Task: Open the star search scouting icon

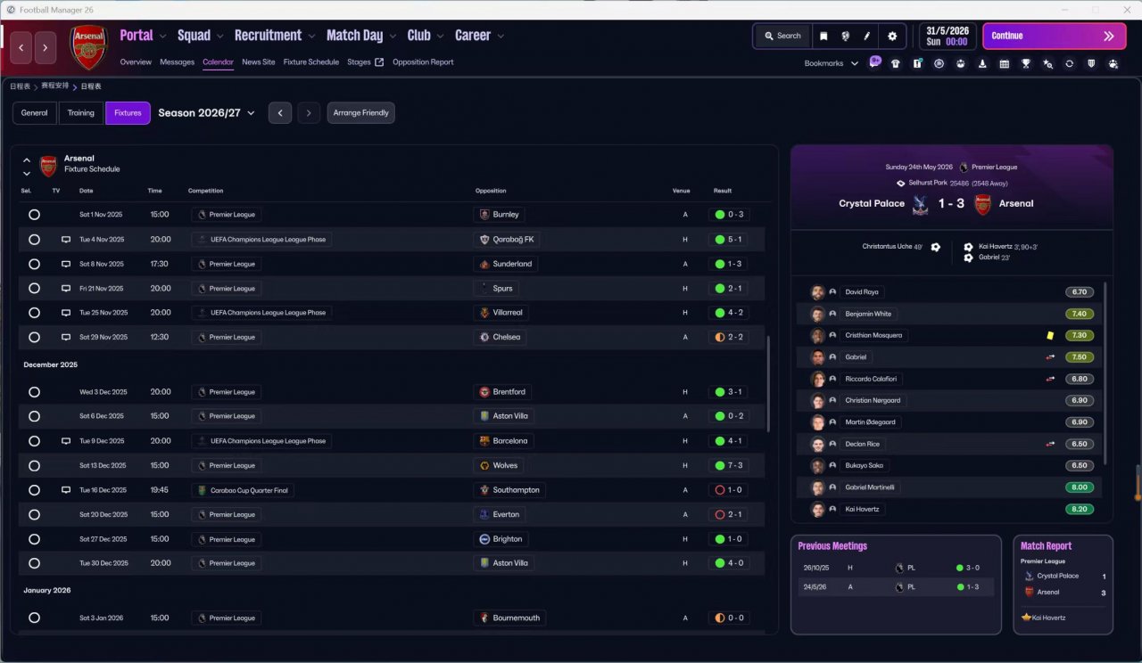Action: pos(1047,64)
